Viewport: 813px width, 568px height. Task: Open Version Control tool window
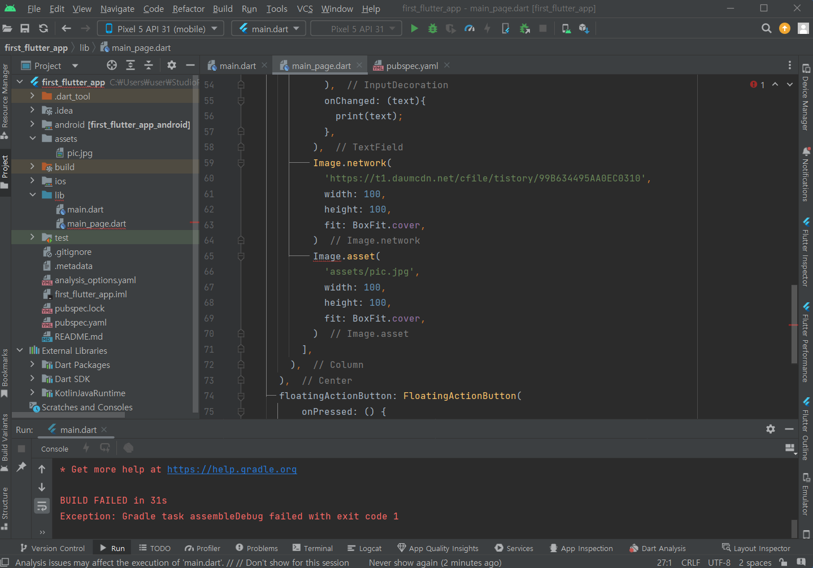click(x=52, y=548)
